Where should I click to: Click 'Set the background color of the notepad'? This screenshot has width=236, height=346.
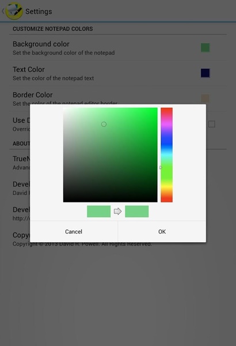[64, 53]
